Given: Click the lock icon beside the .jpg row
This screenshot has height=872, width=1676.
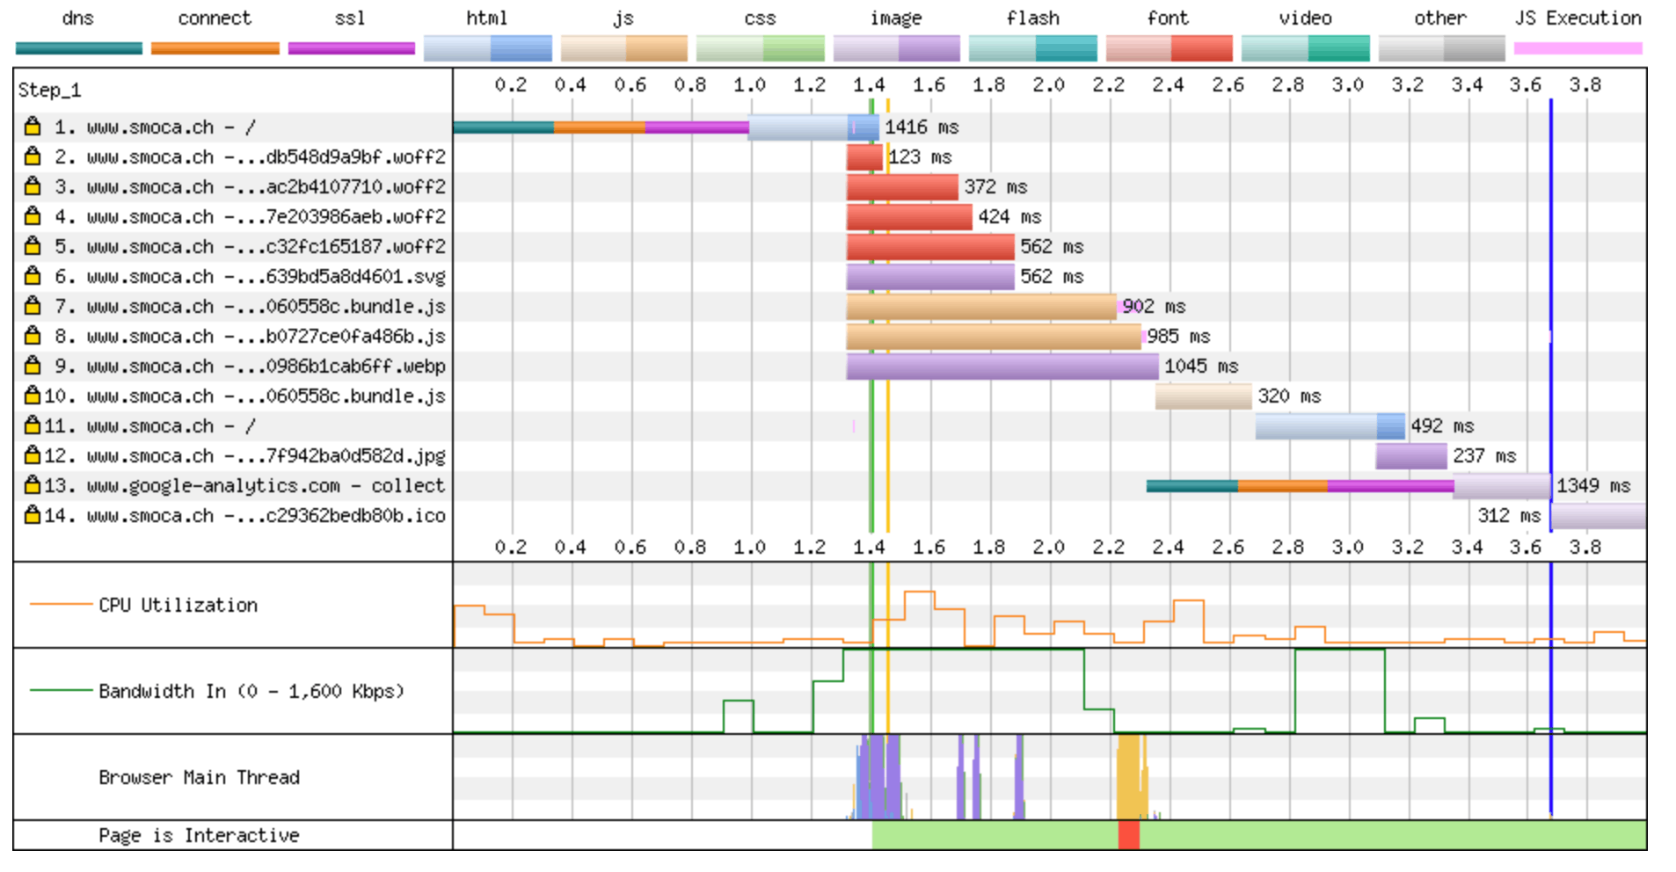Looking at the screenshot, I should point(33,455).
